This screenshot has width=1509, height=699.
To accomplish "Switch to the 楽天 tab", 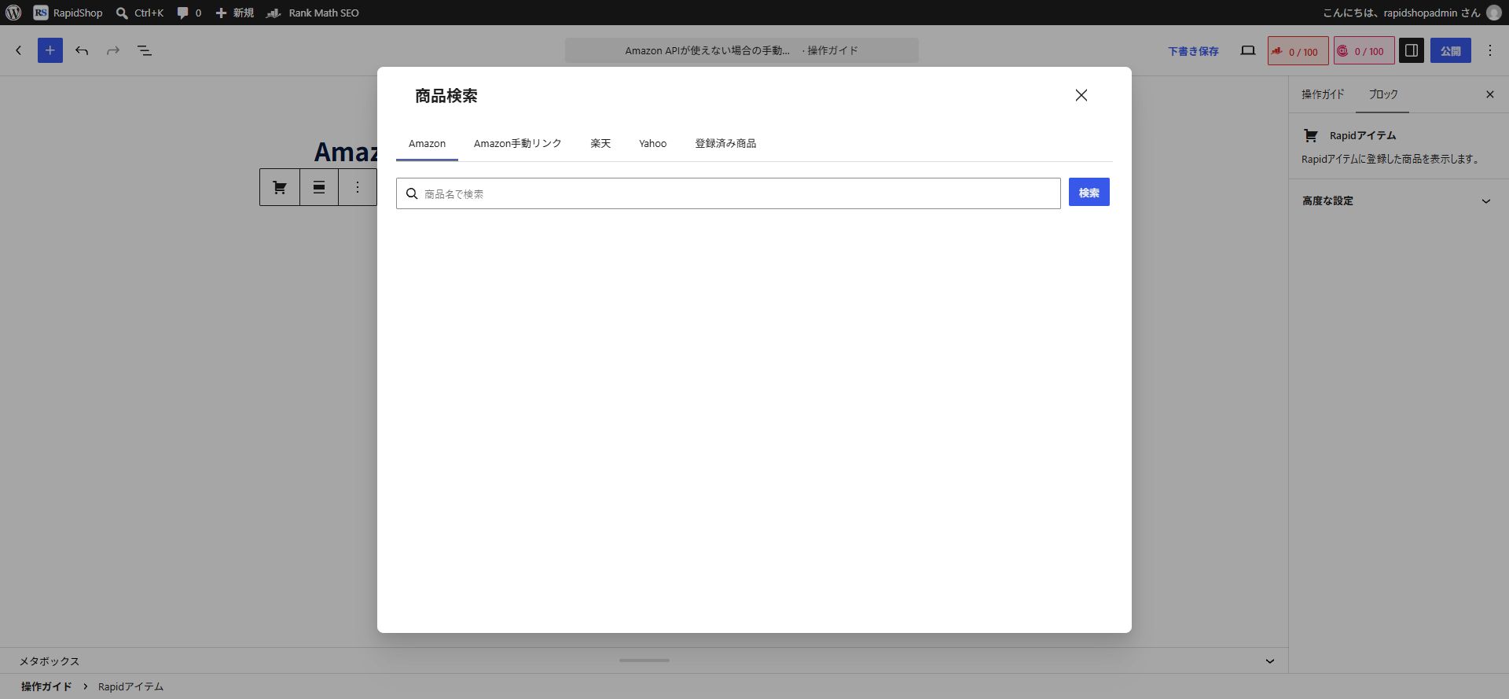I will point(600,144).
